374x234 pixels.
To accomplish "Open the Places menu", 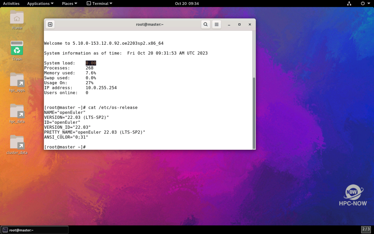I will tap(69, 3).
